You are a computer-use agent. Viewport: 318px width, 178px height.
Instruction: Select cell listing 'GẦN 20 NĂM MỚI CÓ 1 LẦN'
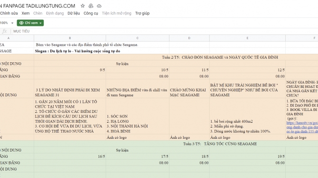pyautogui.click(x=70, y=116)
